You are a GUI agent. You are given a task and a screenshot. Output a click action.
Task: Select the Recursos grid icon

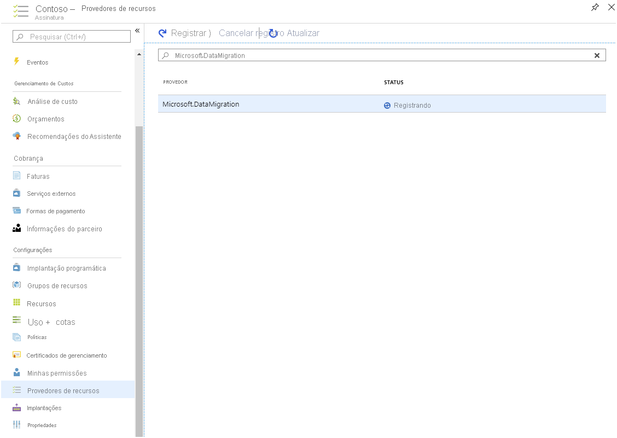click(x=16, y=302)
